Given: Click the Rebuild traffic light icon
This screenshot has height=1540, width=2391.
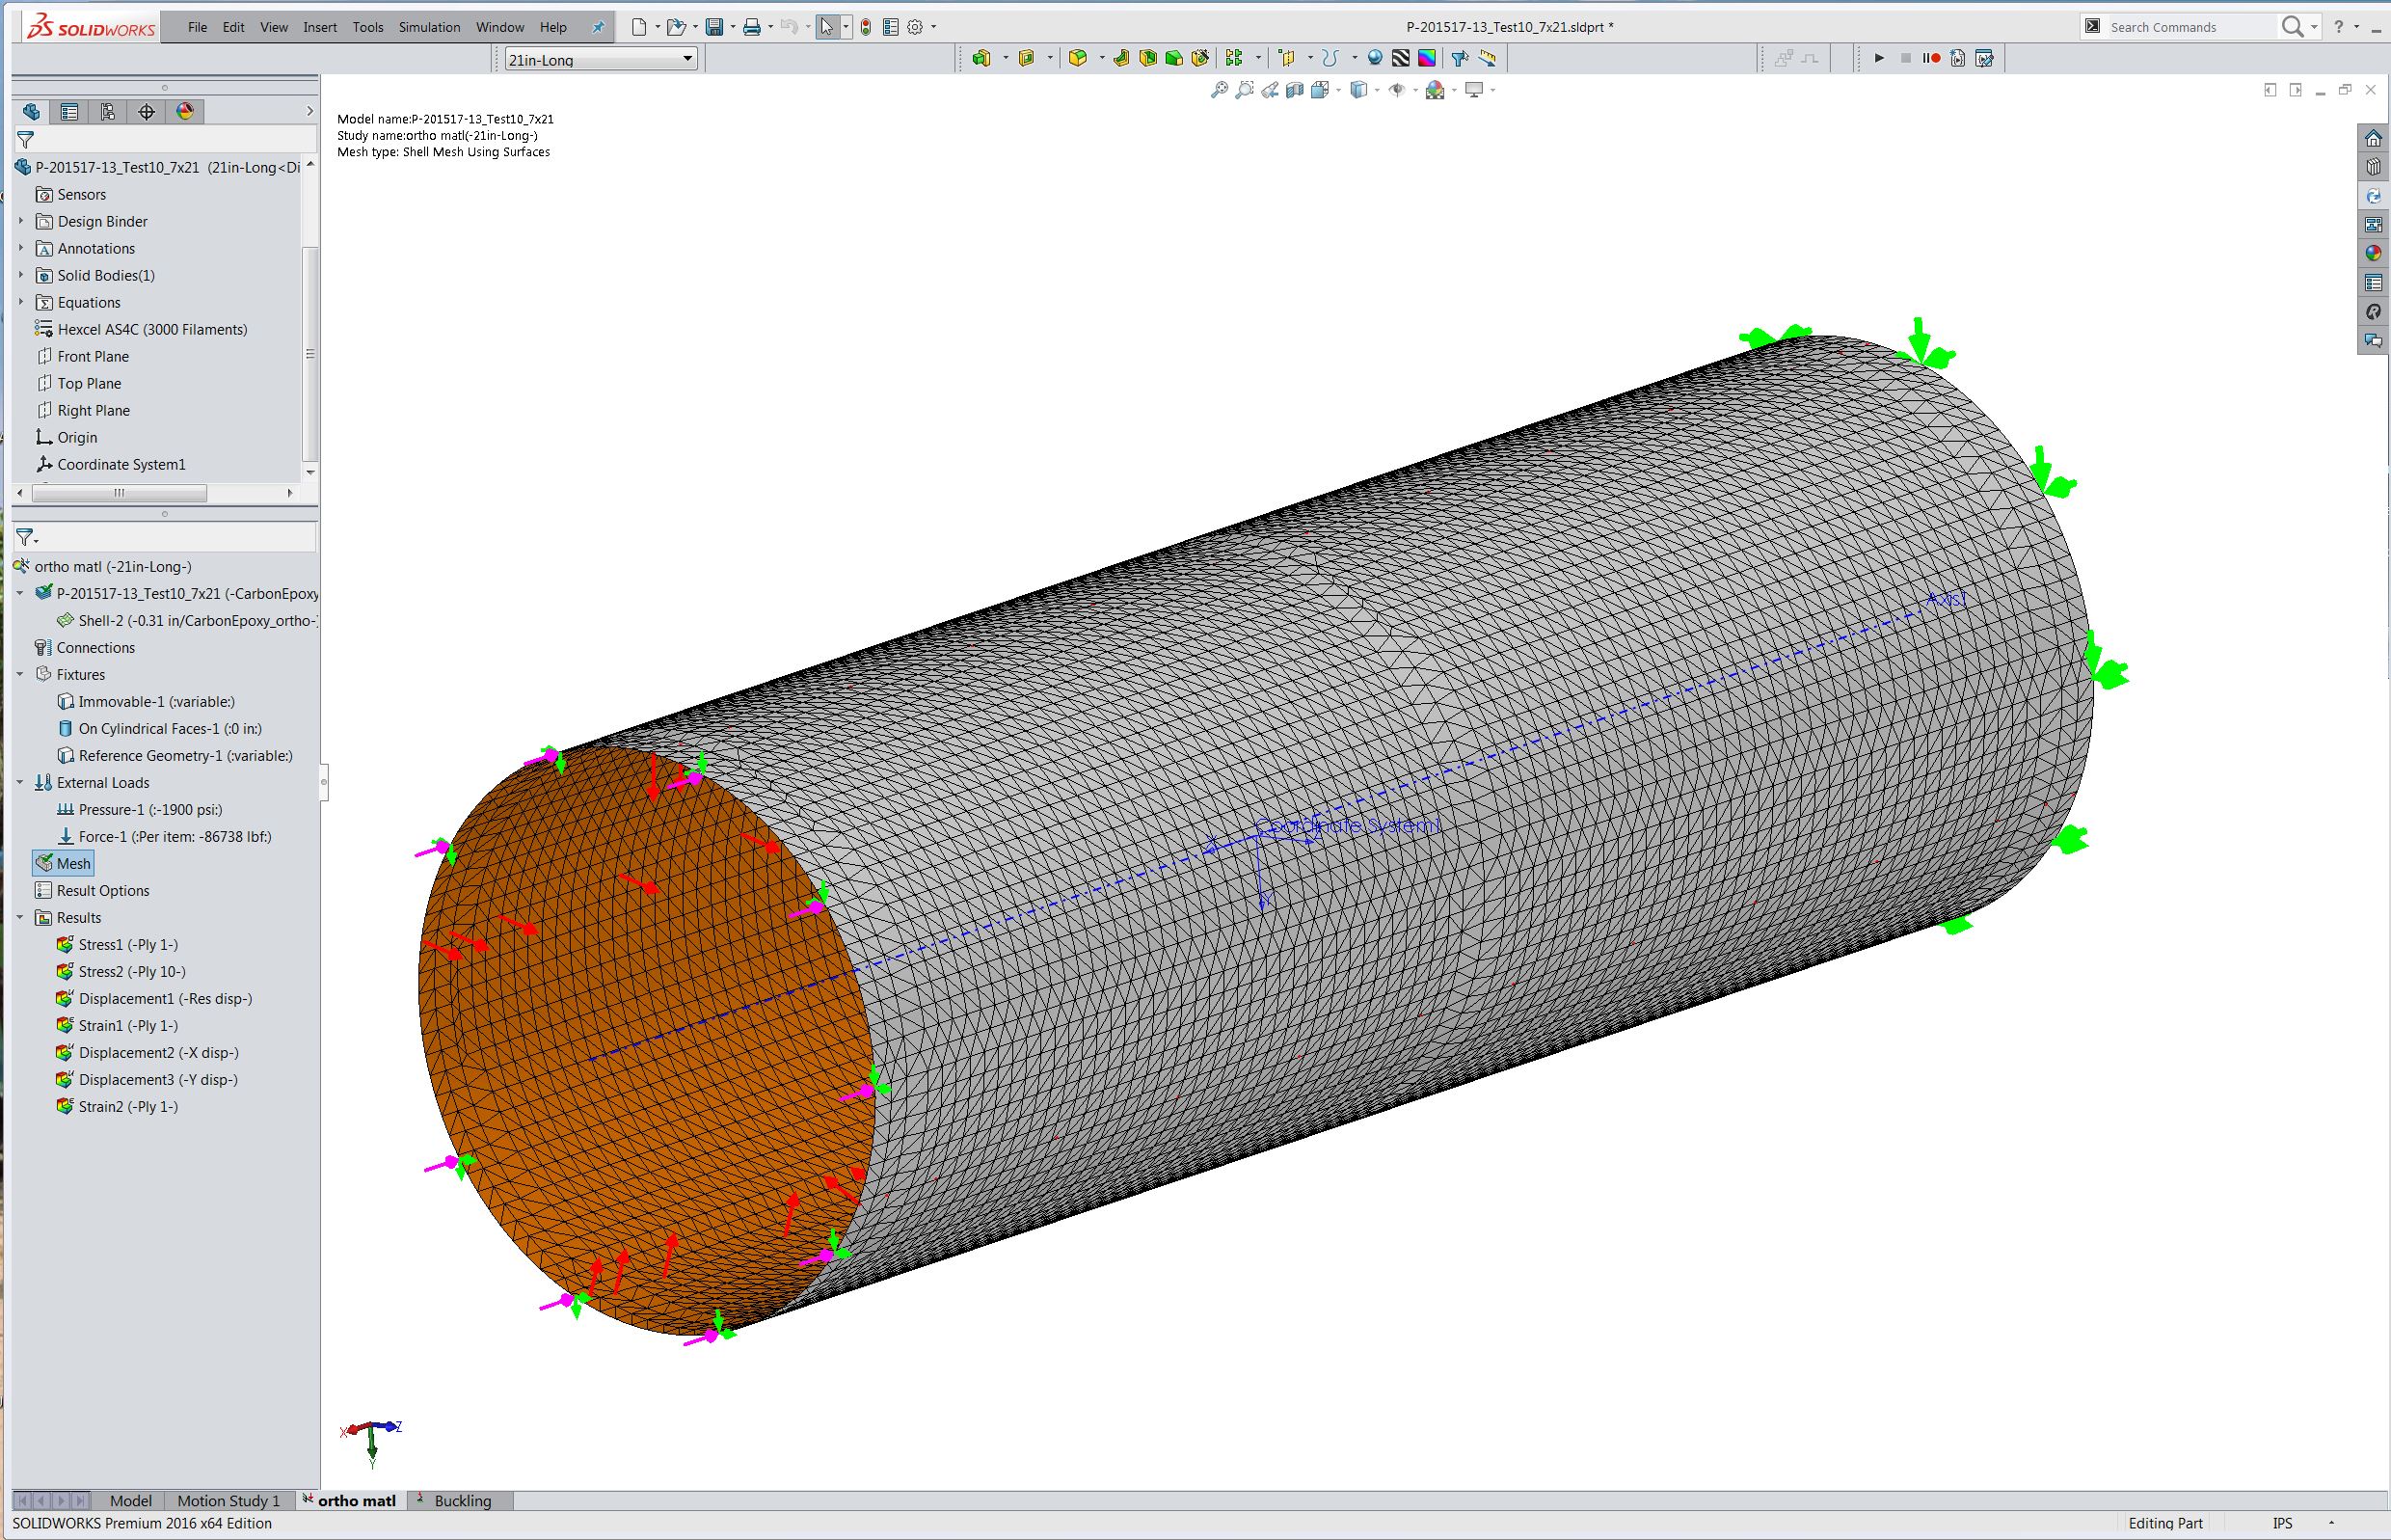Looking at the screenshot, I should click(x=866, y=27).
